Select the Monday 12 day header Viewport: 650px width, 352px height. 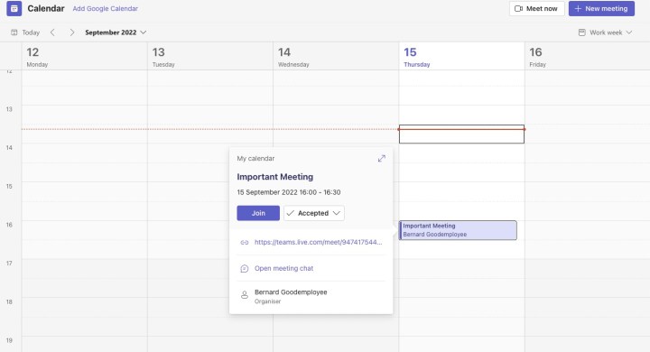click(x=85, y=56)
